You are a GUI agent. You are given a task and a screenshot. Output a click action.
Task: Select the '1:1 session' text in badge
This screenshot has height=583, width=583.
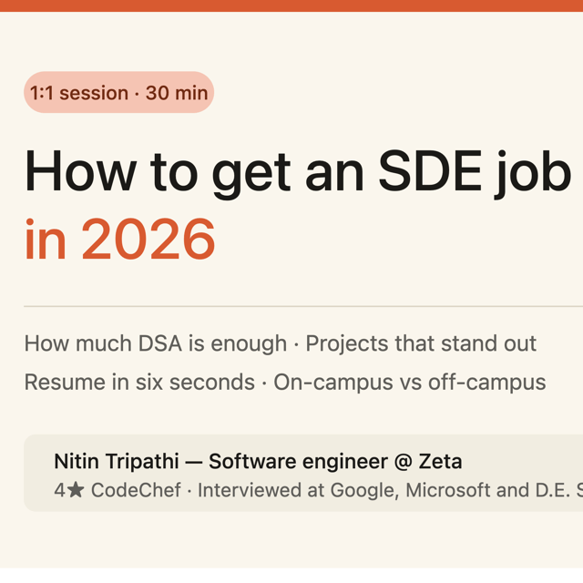[x=79, y=93]
